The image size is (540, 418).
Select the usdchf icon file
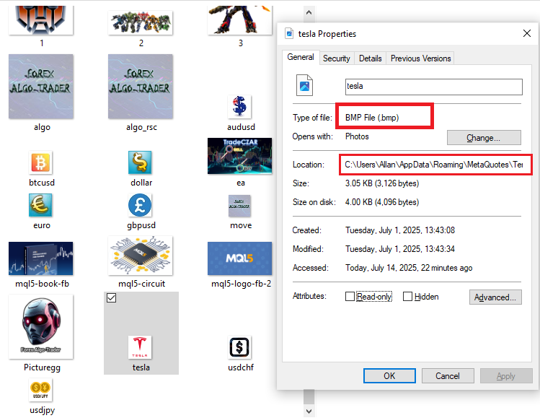[239, 347]
